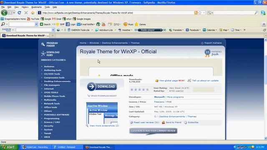Screen dimensions: 267x150
Task: Open the History menu
Action: click(x=25, y=7)
